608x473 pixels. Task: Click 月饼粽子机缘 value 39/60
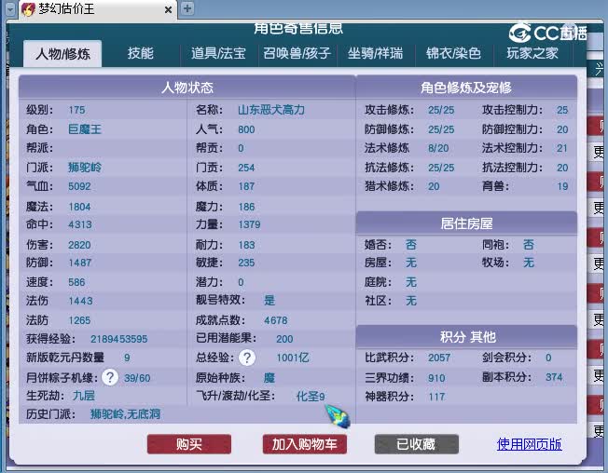(137, 378)
